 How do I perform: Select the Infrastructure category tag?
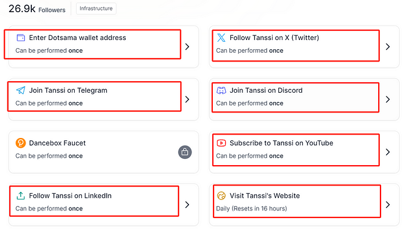[x=96, y=9]
